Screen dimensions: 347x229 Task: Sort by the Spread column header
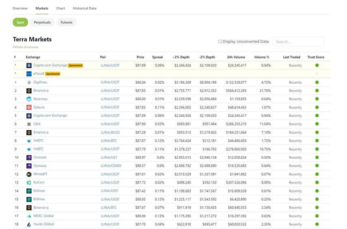pos(157,57)
